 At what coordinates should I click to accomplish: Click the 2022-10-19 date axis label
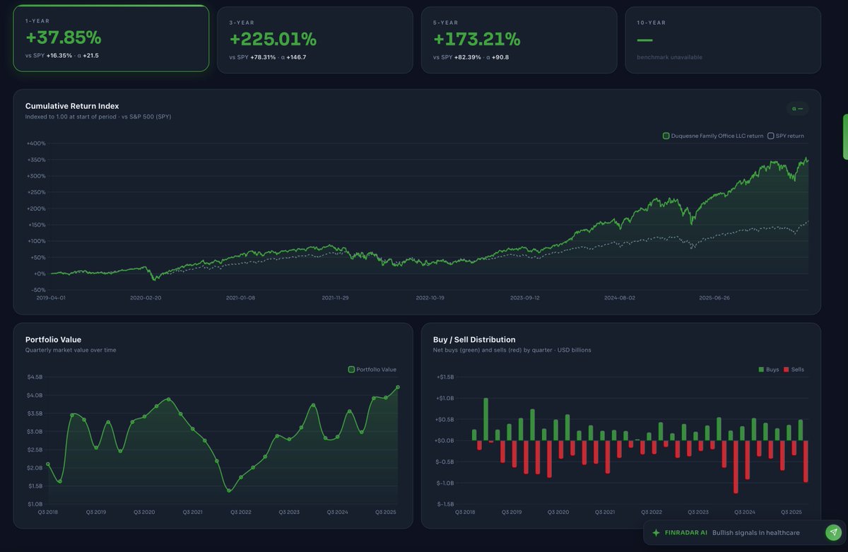(430, 298)
